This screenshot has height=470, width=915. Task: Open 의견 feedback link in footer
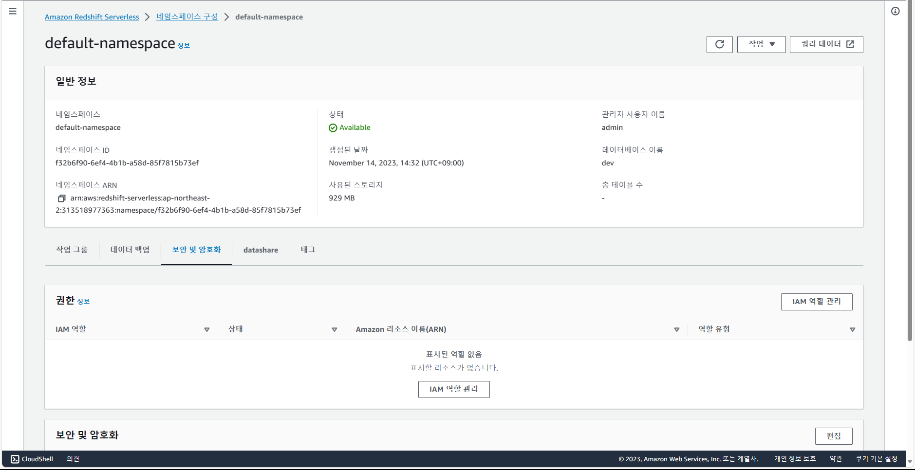tap(73, 459)
